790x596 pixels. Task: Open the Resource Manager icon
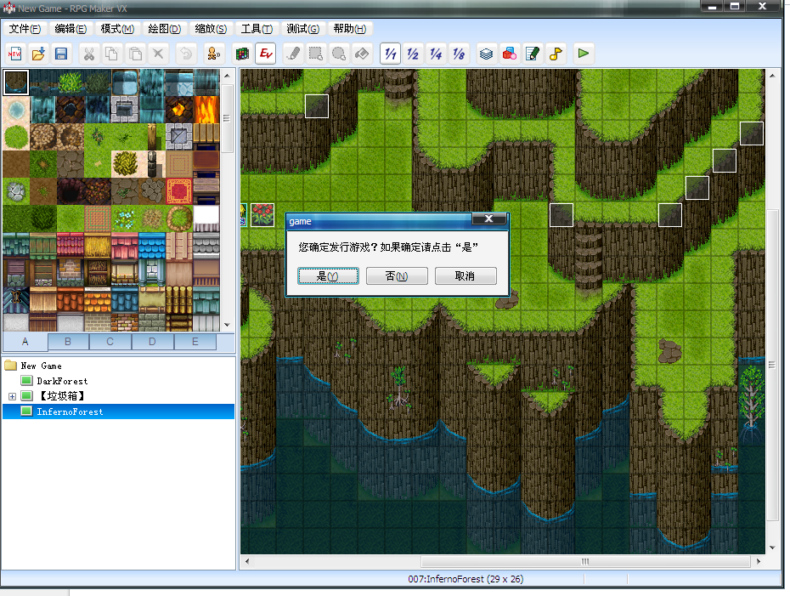(x=510, y=54)
